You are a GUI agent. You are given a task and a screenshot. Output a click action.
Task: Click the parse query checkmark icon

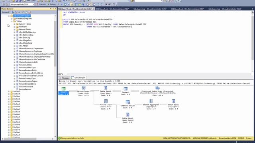click(62, 4)
